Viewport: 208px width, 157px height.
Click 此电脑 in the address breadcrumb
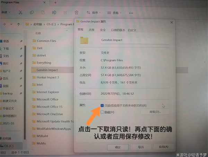(x=37, y=24)
